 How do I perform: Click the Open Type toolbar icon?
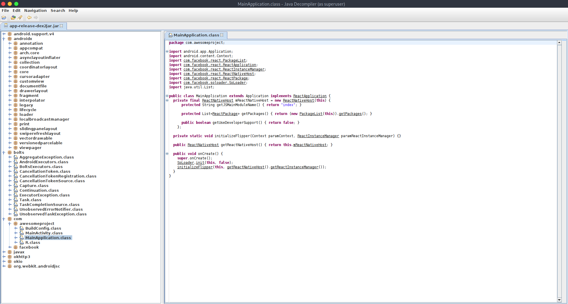13,17
